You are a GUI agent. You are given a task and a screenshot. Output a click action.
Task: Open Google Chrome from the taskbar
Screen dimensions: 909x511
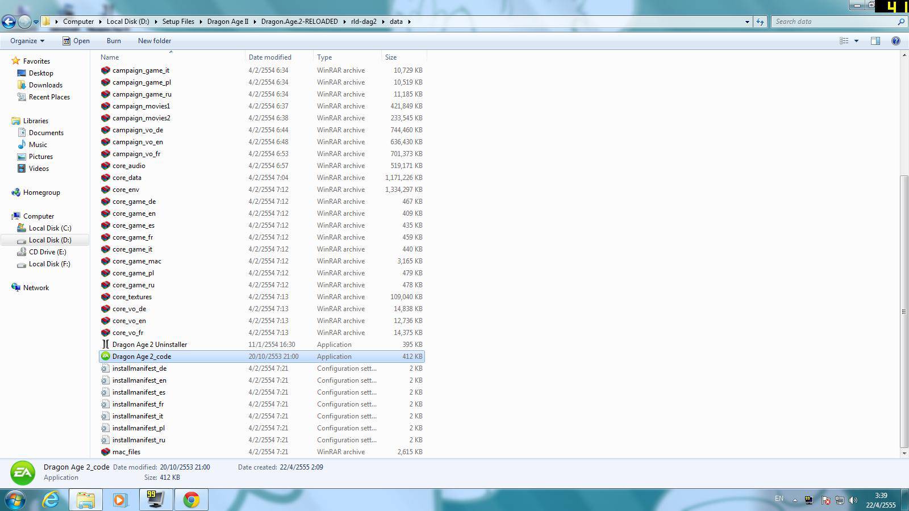(191, 500)
